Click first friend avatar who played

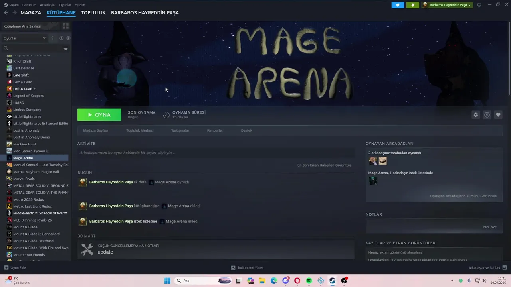(x=373, y=161)
